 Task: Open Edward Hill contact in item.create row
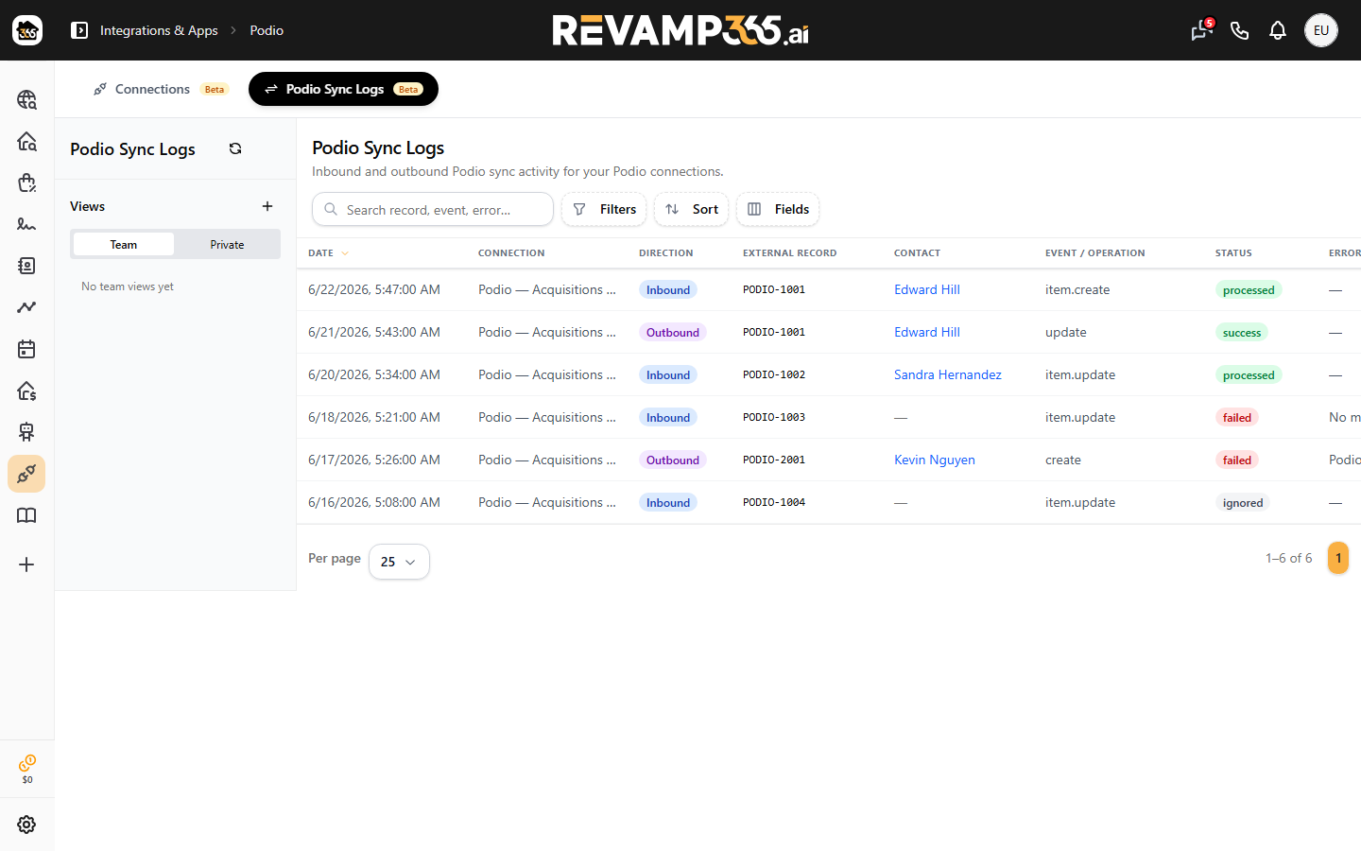[927, 289]
